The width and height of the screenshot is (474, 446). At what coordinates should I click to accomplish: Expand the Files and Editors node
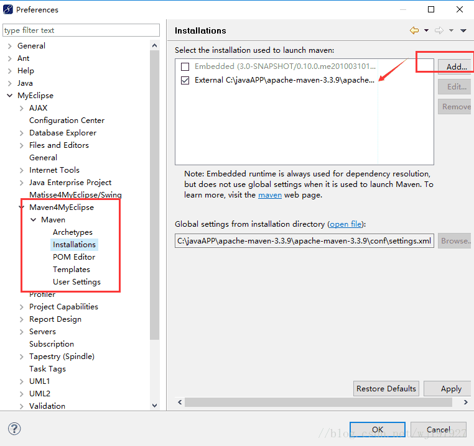(x=22, y=145)
